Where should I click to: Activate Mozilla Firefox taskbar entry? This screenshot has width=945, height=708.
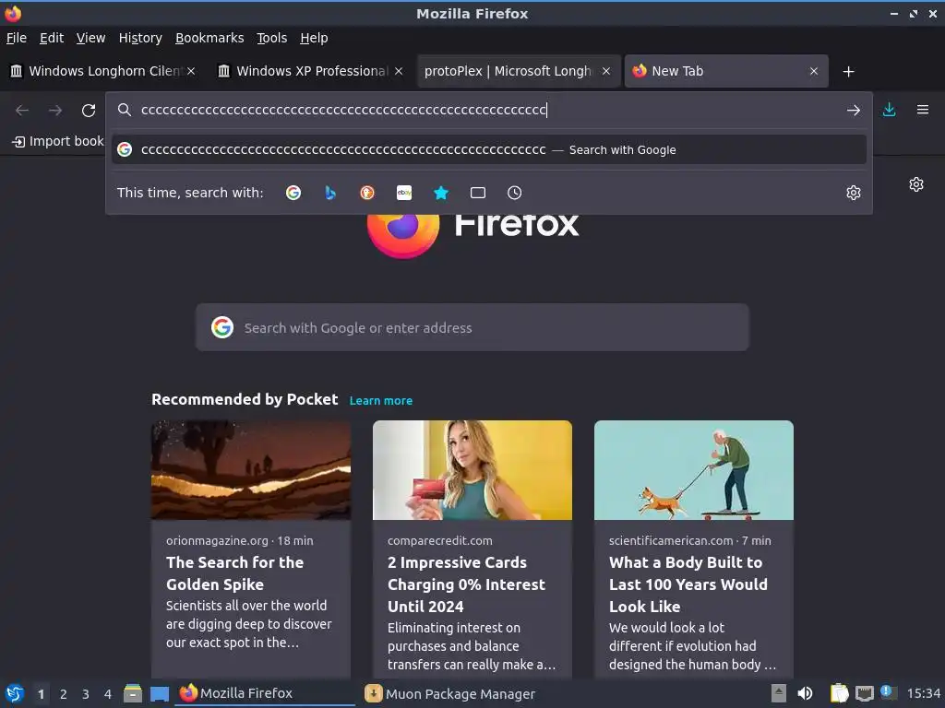pyautogui.click(x=265, y=693)
